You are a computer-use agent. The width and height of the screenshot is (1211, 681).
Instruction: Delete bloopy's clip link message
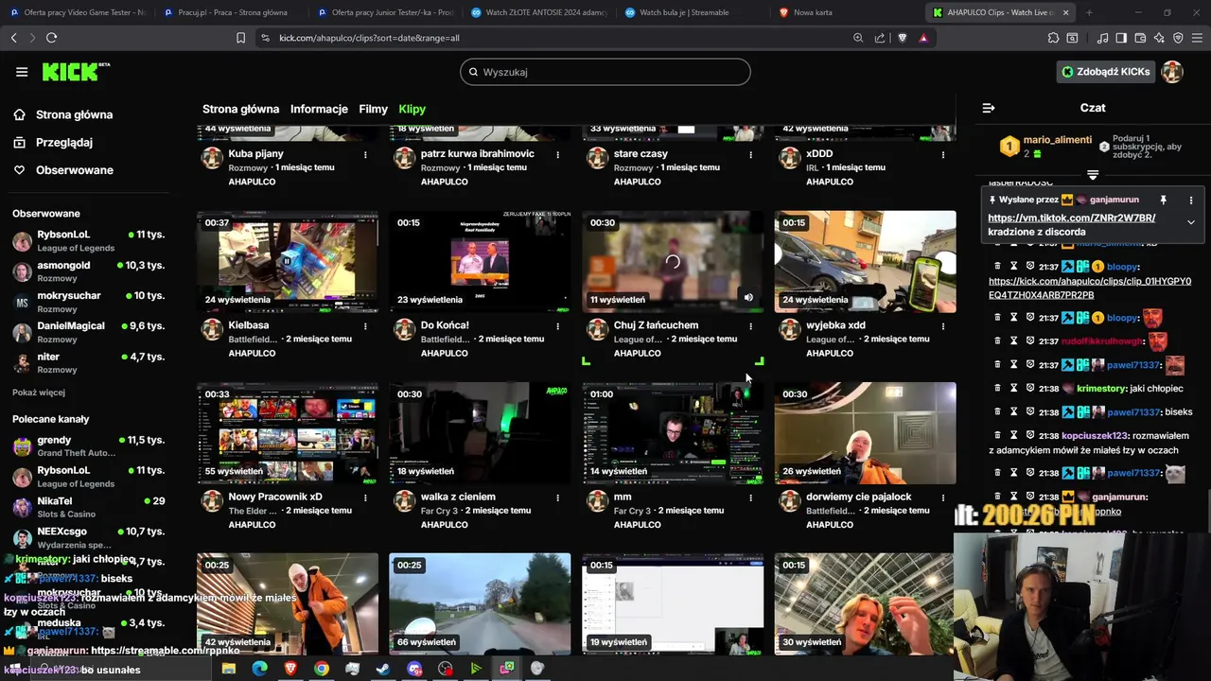click(997, 267)
